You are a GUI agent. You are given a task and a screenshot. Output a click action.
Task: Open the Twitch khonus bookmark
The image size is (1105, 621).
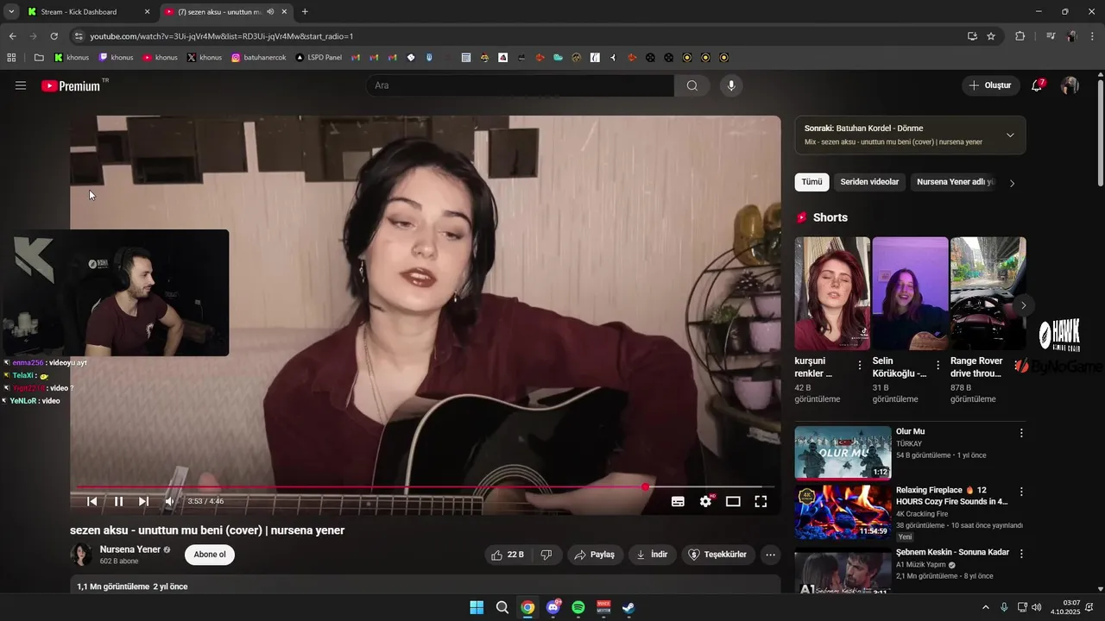point(116,58)
